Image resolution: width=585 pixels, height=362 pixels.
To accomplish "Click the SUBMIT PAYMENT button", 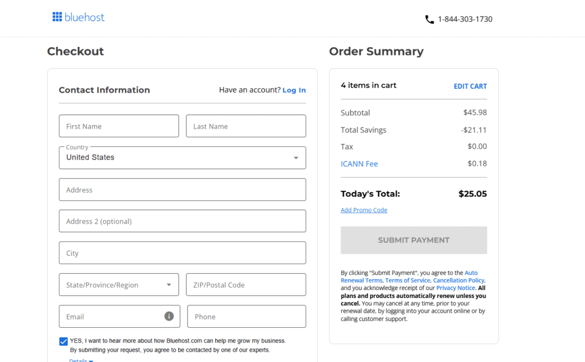I will tap(414, 240).
